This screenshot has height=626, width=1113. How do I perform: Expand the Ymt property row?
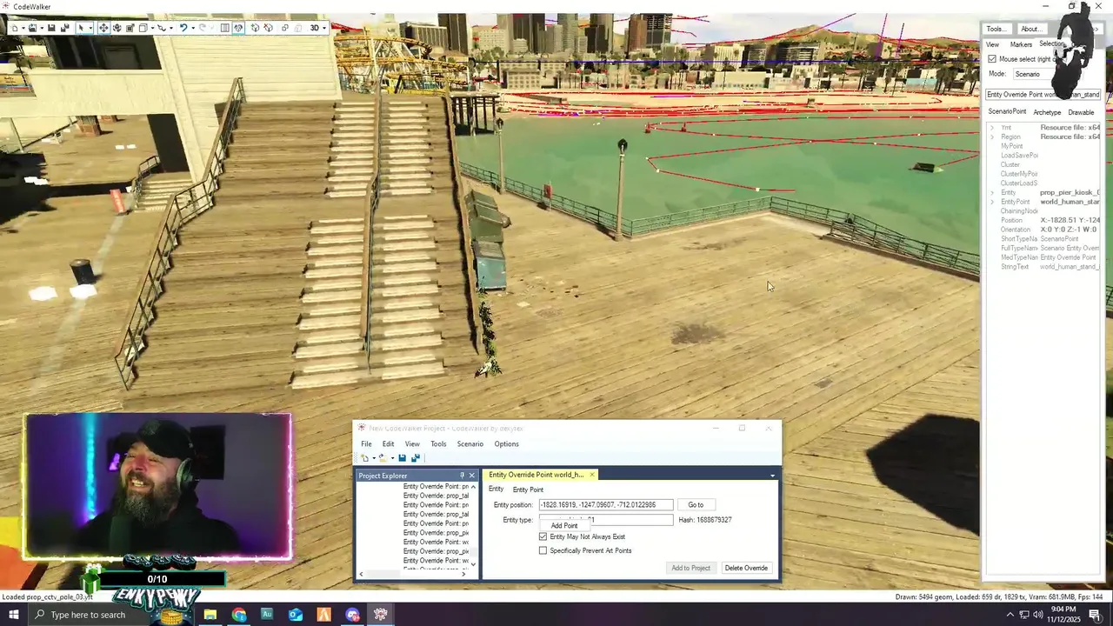tap(992, 128)
